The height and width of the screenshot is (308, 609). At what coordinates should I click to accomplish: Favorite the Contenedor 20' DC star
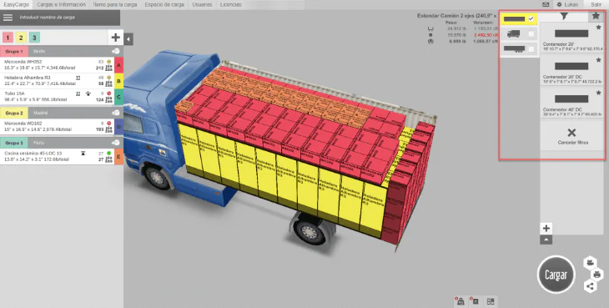(598, 60)
